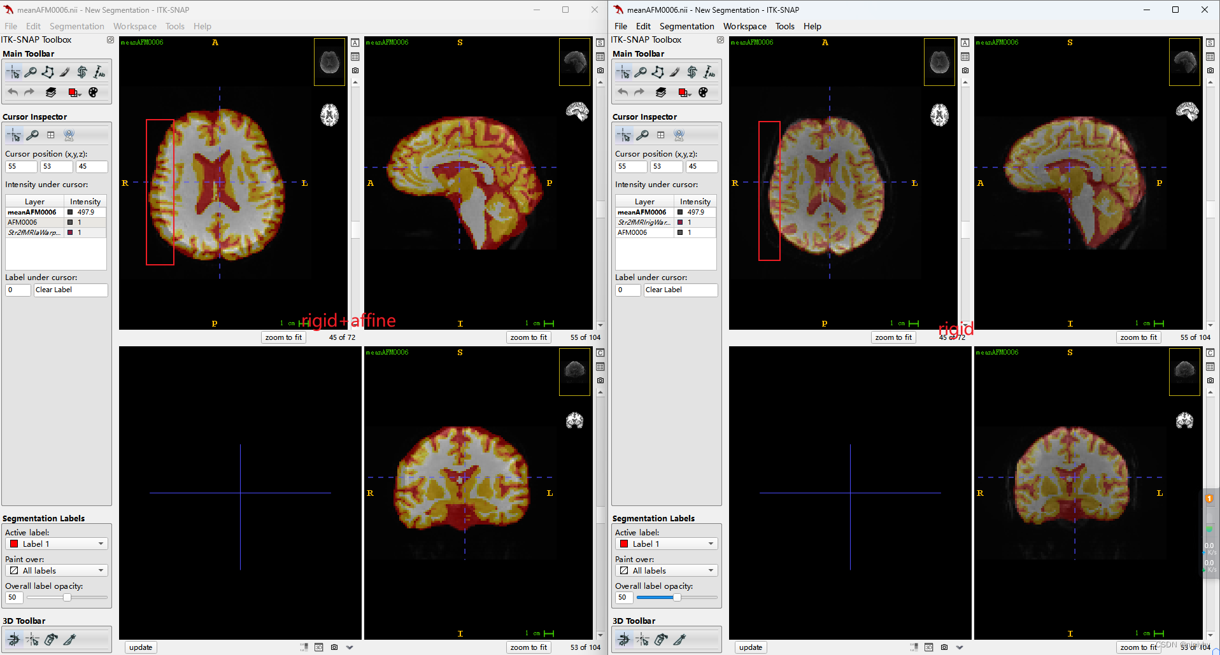Select Zoom/Pan tool in left window toolbar
The height and width of the screenshot is (655, 1220).
coord(31,73)
